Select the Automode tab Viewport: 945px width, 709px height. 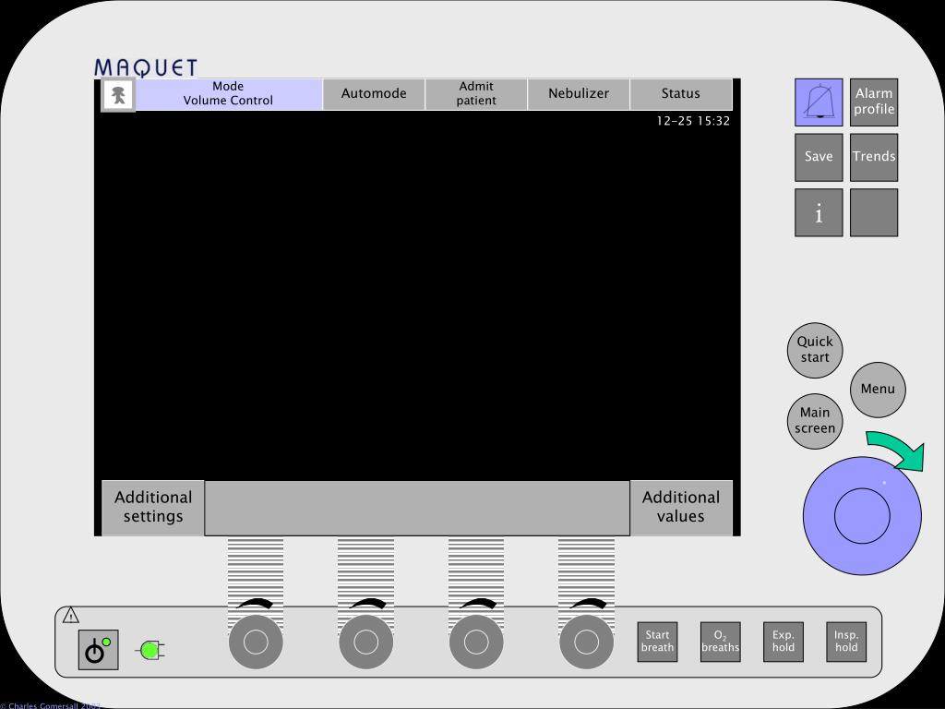(374, 94)
